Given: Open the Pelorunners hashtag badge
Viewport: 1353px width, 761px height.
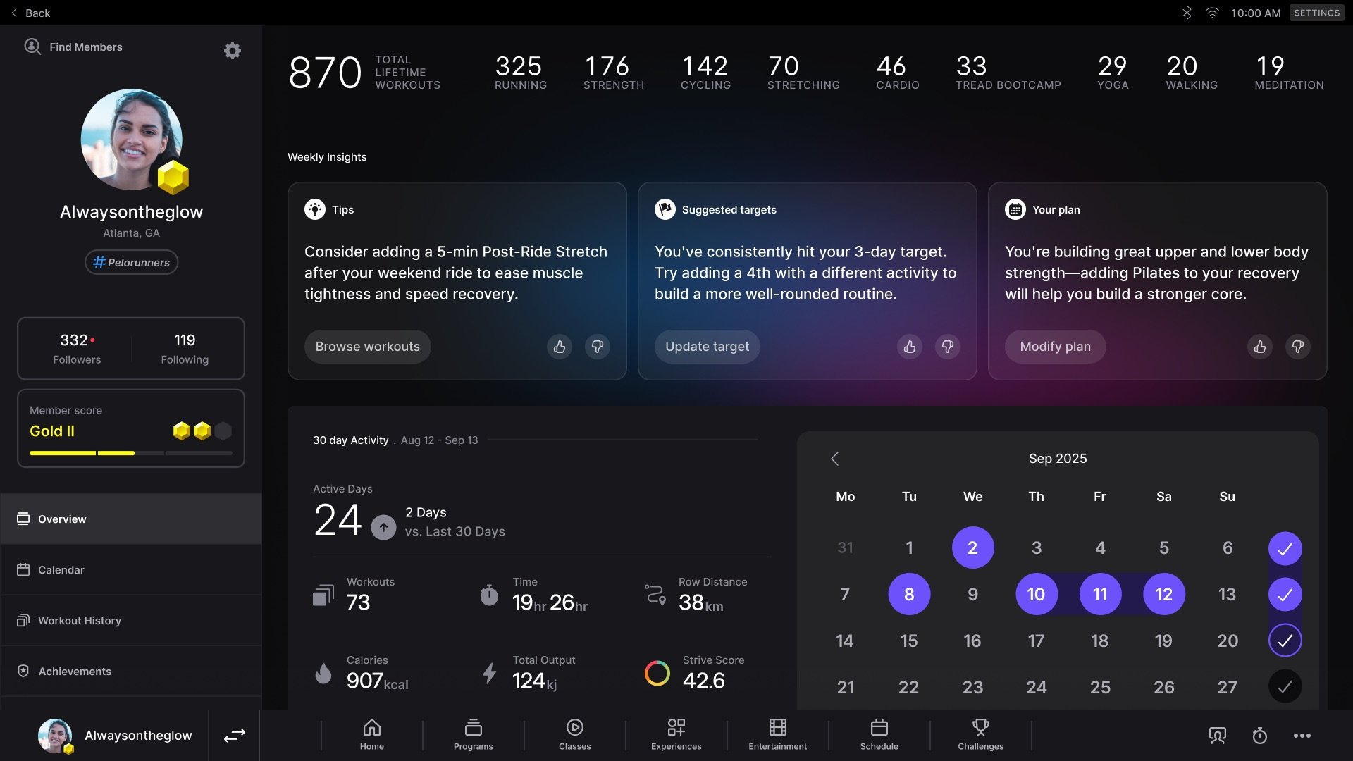Looking at the screenshot, I should pos(131,262).
